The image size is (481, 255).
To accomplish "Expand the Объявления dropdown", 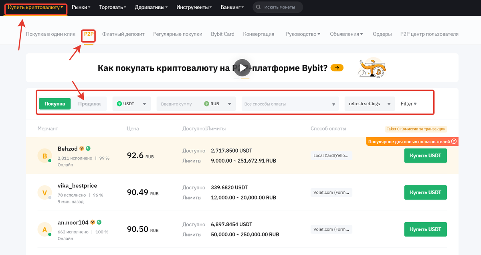I will point(346,34).
